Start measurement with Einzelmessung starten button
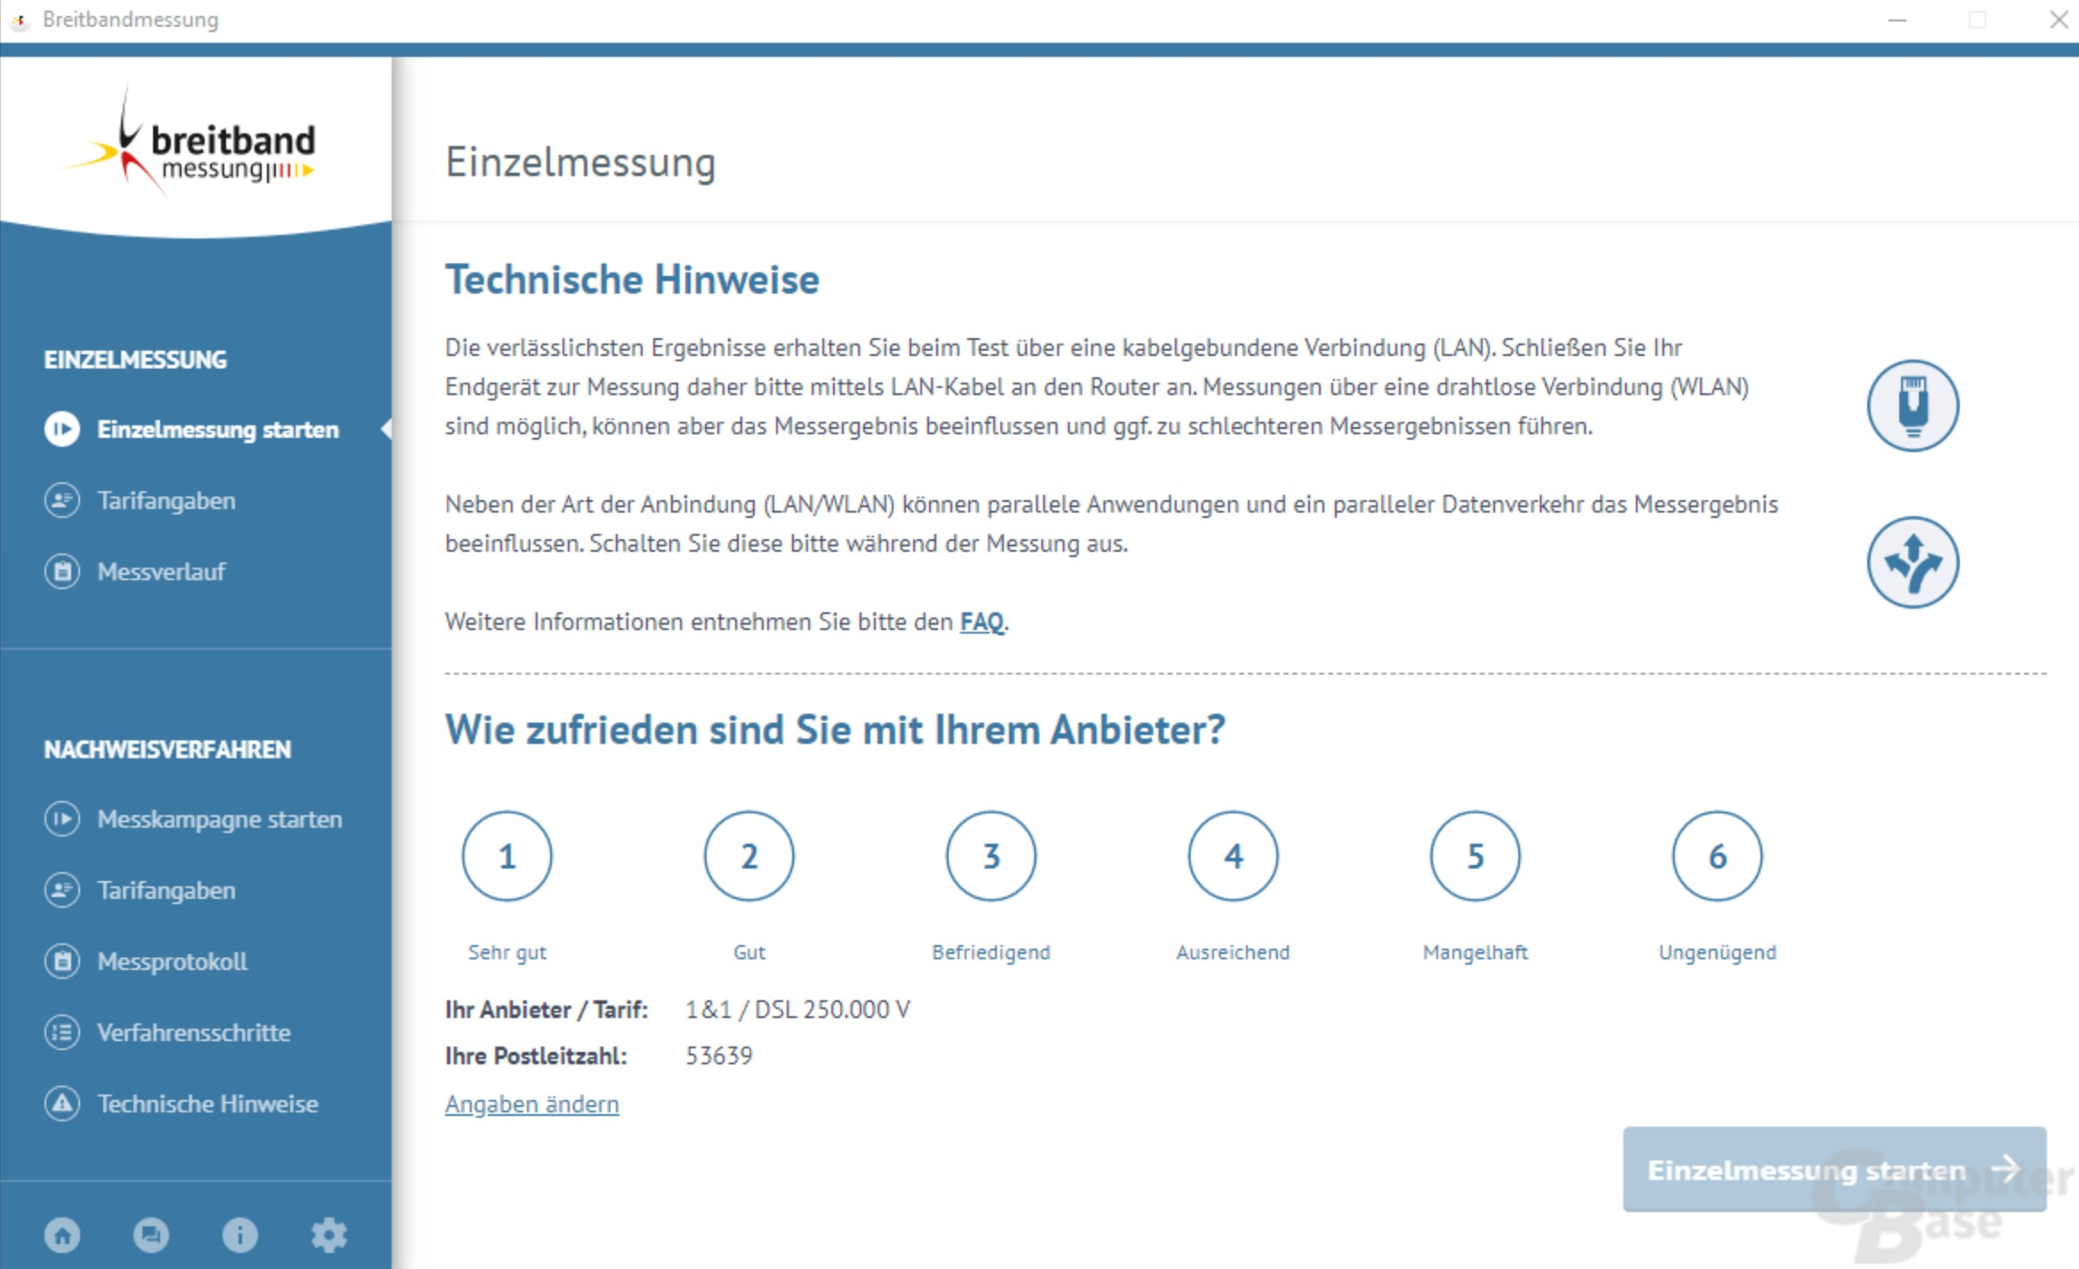 1834,1169
